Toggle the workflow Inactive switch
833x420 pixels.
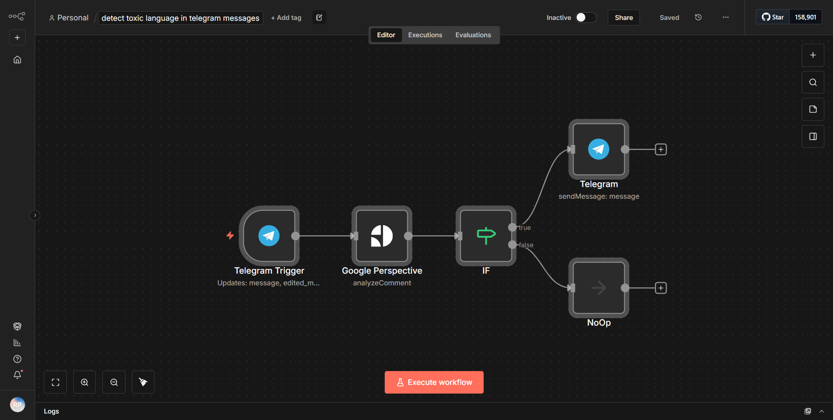[x=586, y=17]
